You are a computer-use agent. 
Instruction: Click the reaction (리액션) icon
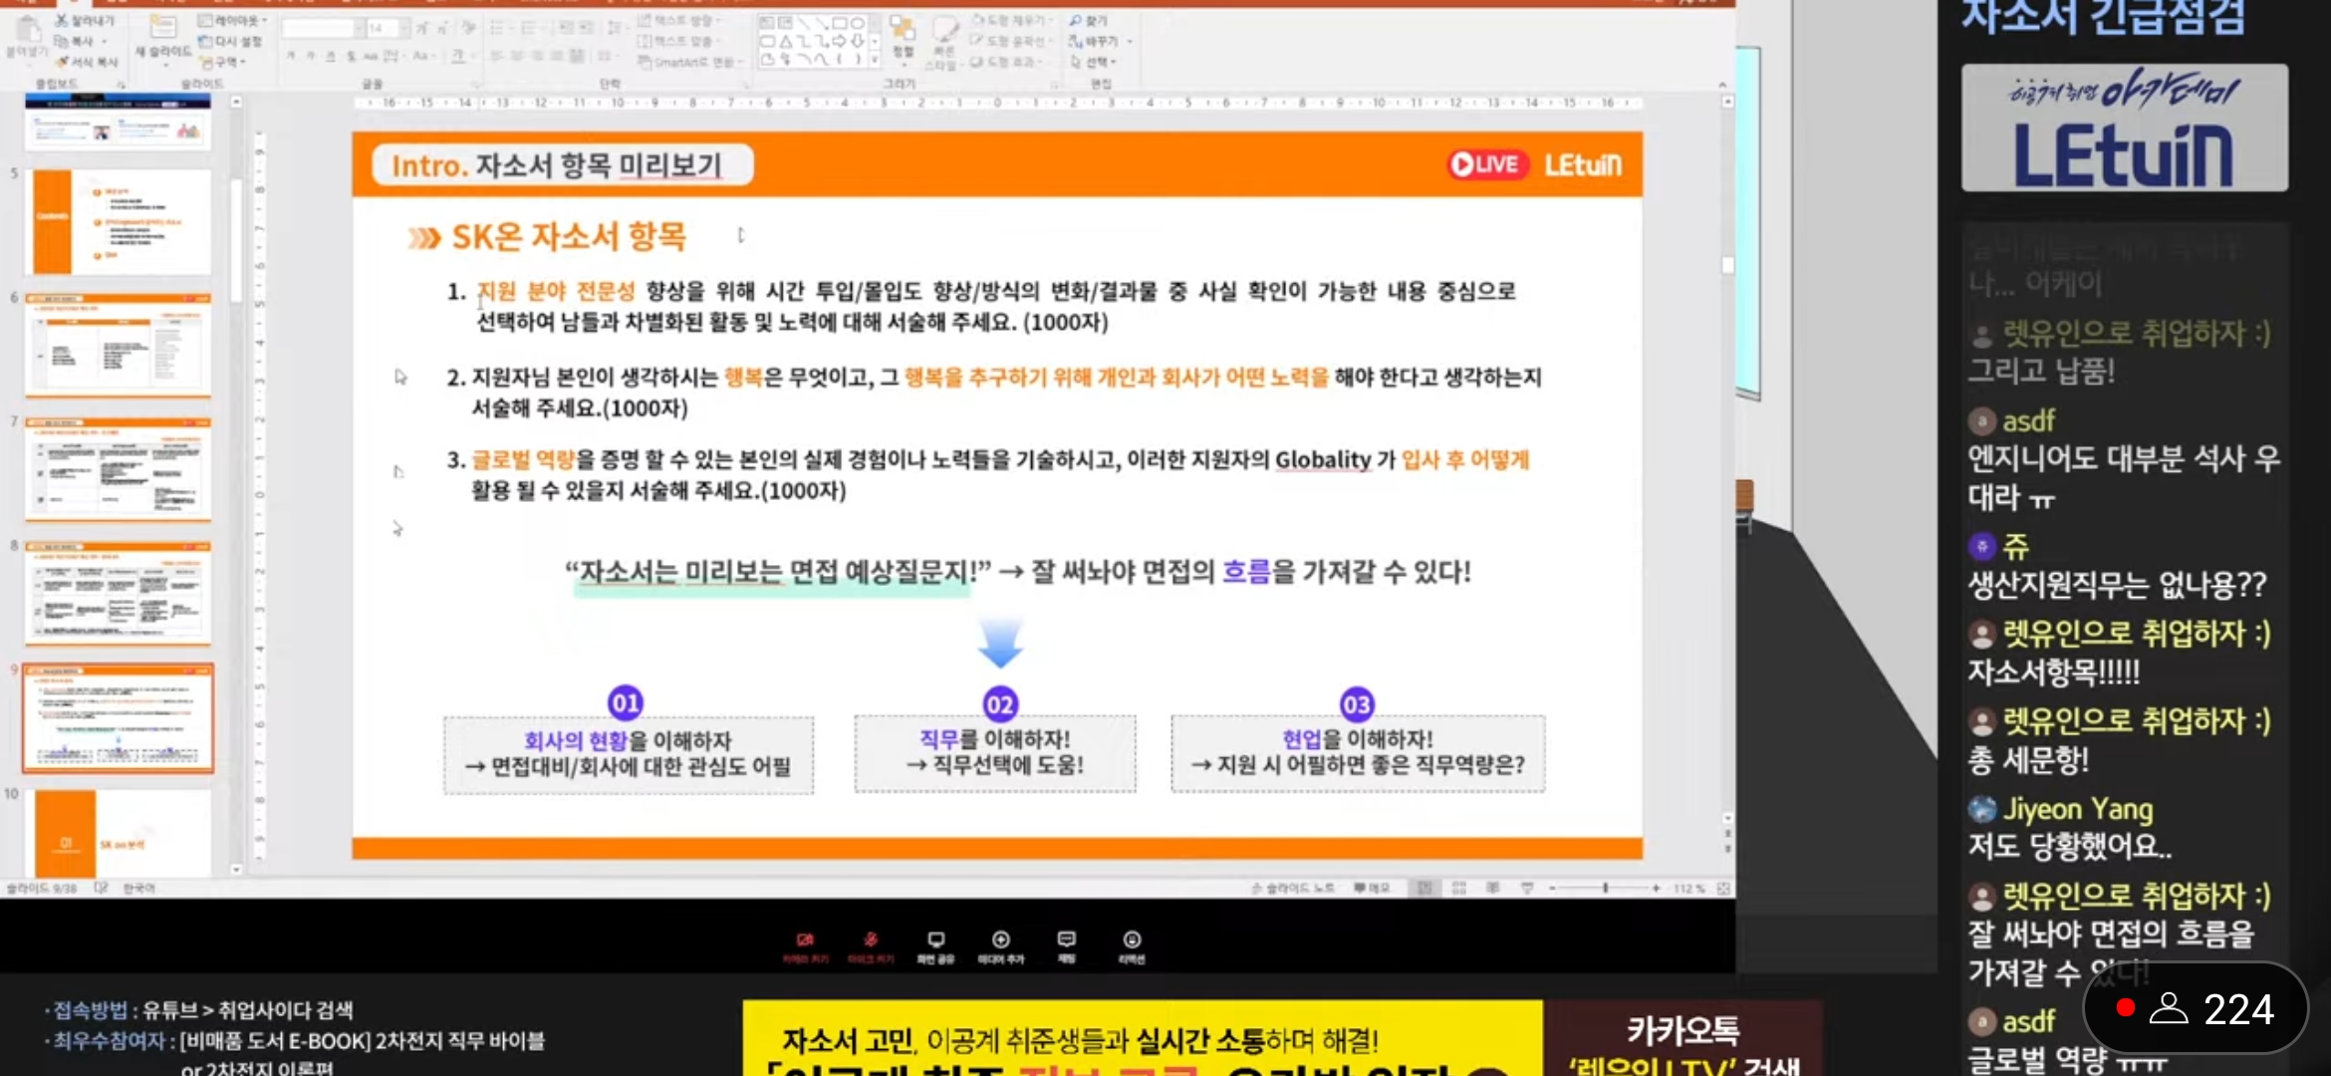[x=1132, y=940]
